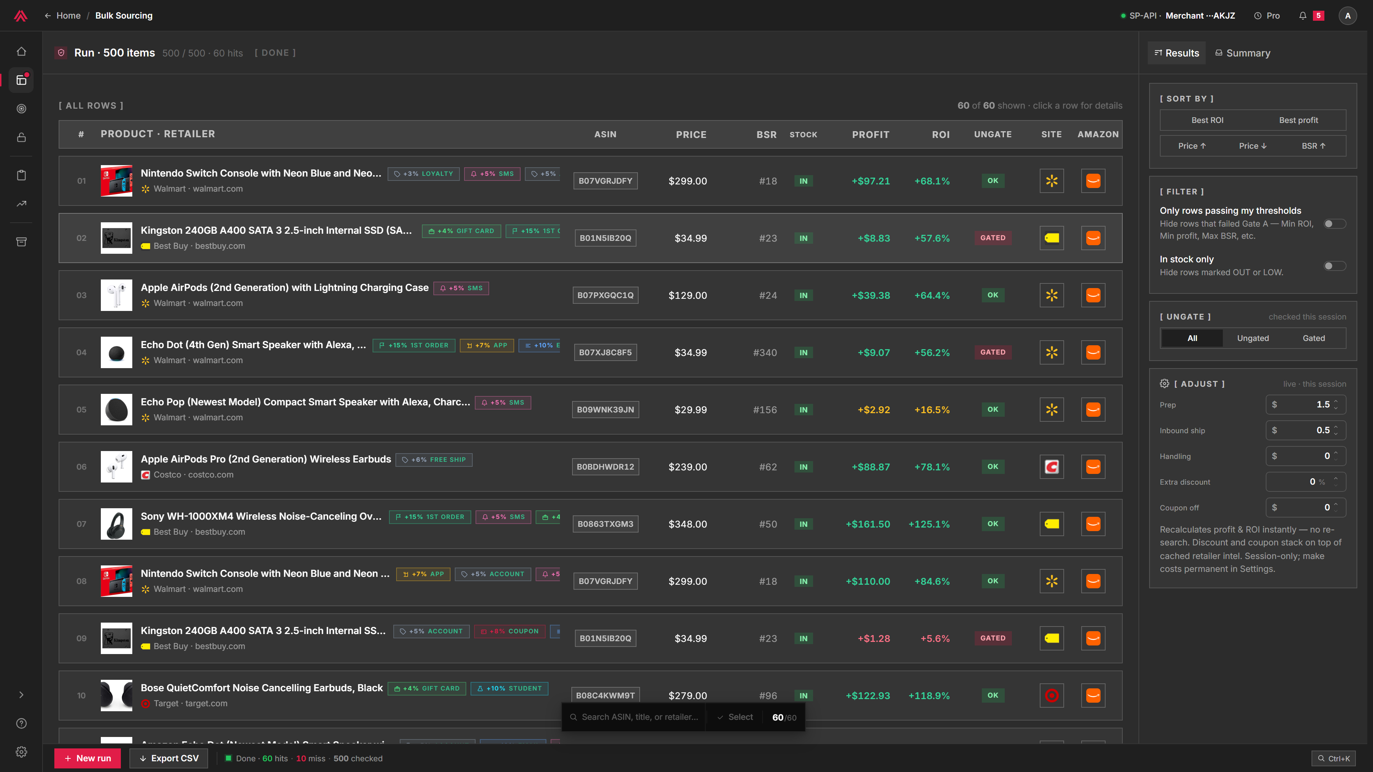Open Walmart site link for Nintendo Switch row 01
1373x772 pixels.
[1052, 181]
